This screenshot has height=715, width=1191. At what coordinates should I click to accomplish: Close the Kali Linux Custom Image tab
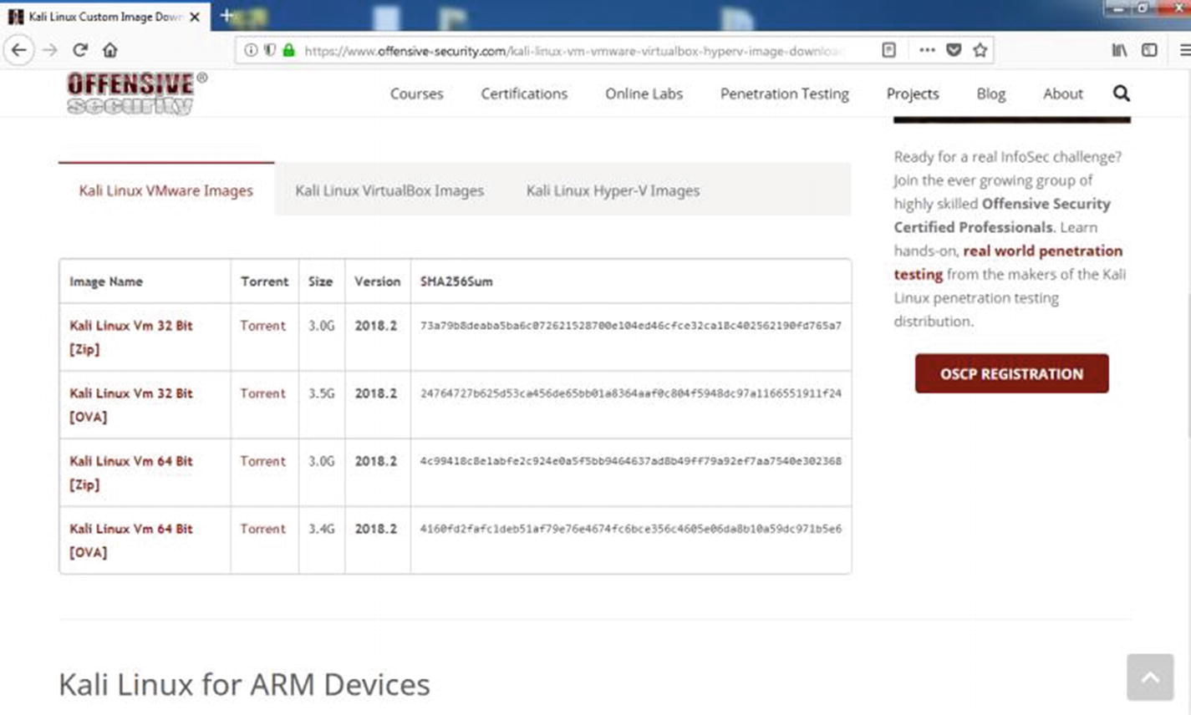(195, 16)
